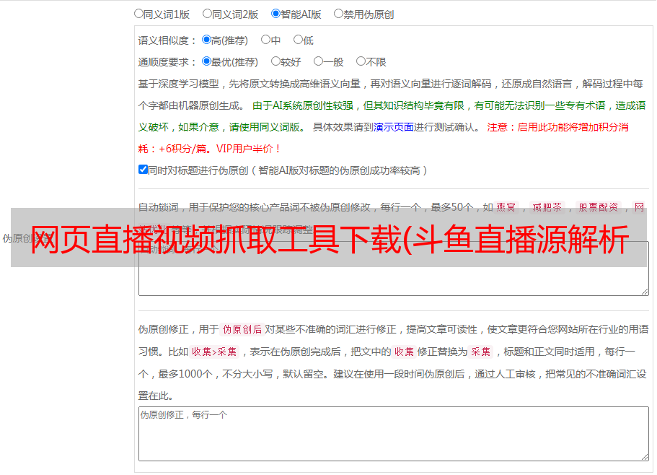Click the red VIP用户半价 notice text
The image size is (657, 475).
(x=247, y=149)
